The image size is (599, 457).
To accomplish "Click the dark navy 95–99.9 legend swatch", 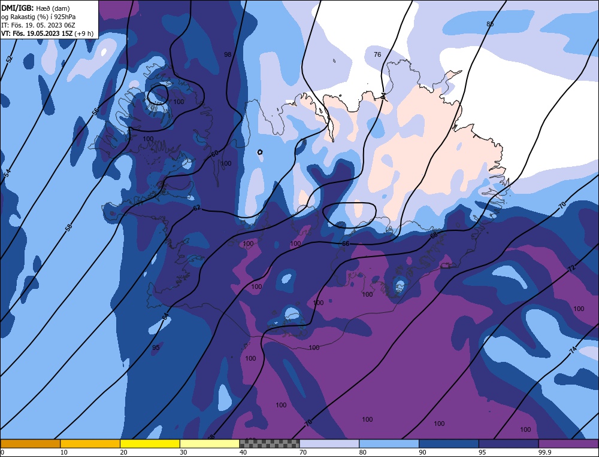I will pos(509,444).
